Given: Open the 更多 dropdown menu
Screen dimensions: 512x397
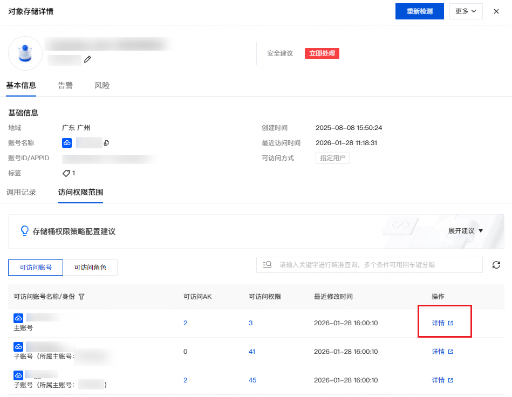Looking at the screenshot, I should [x=465, y=11].
